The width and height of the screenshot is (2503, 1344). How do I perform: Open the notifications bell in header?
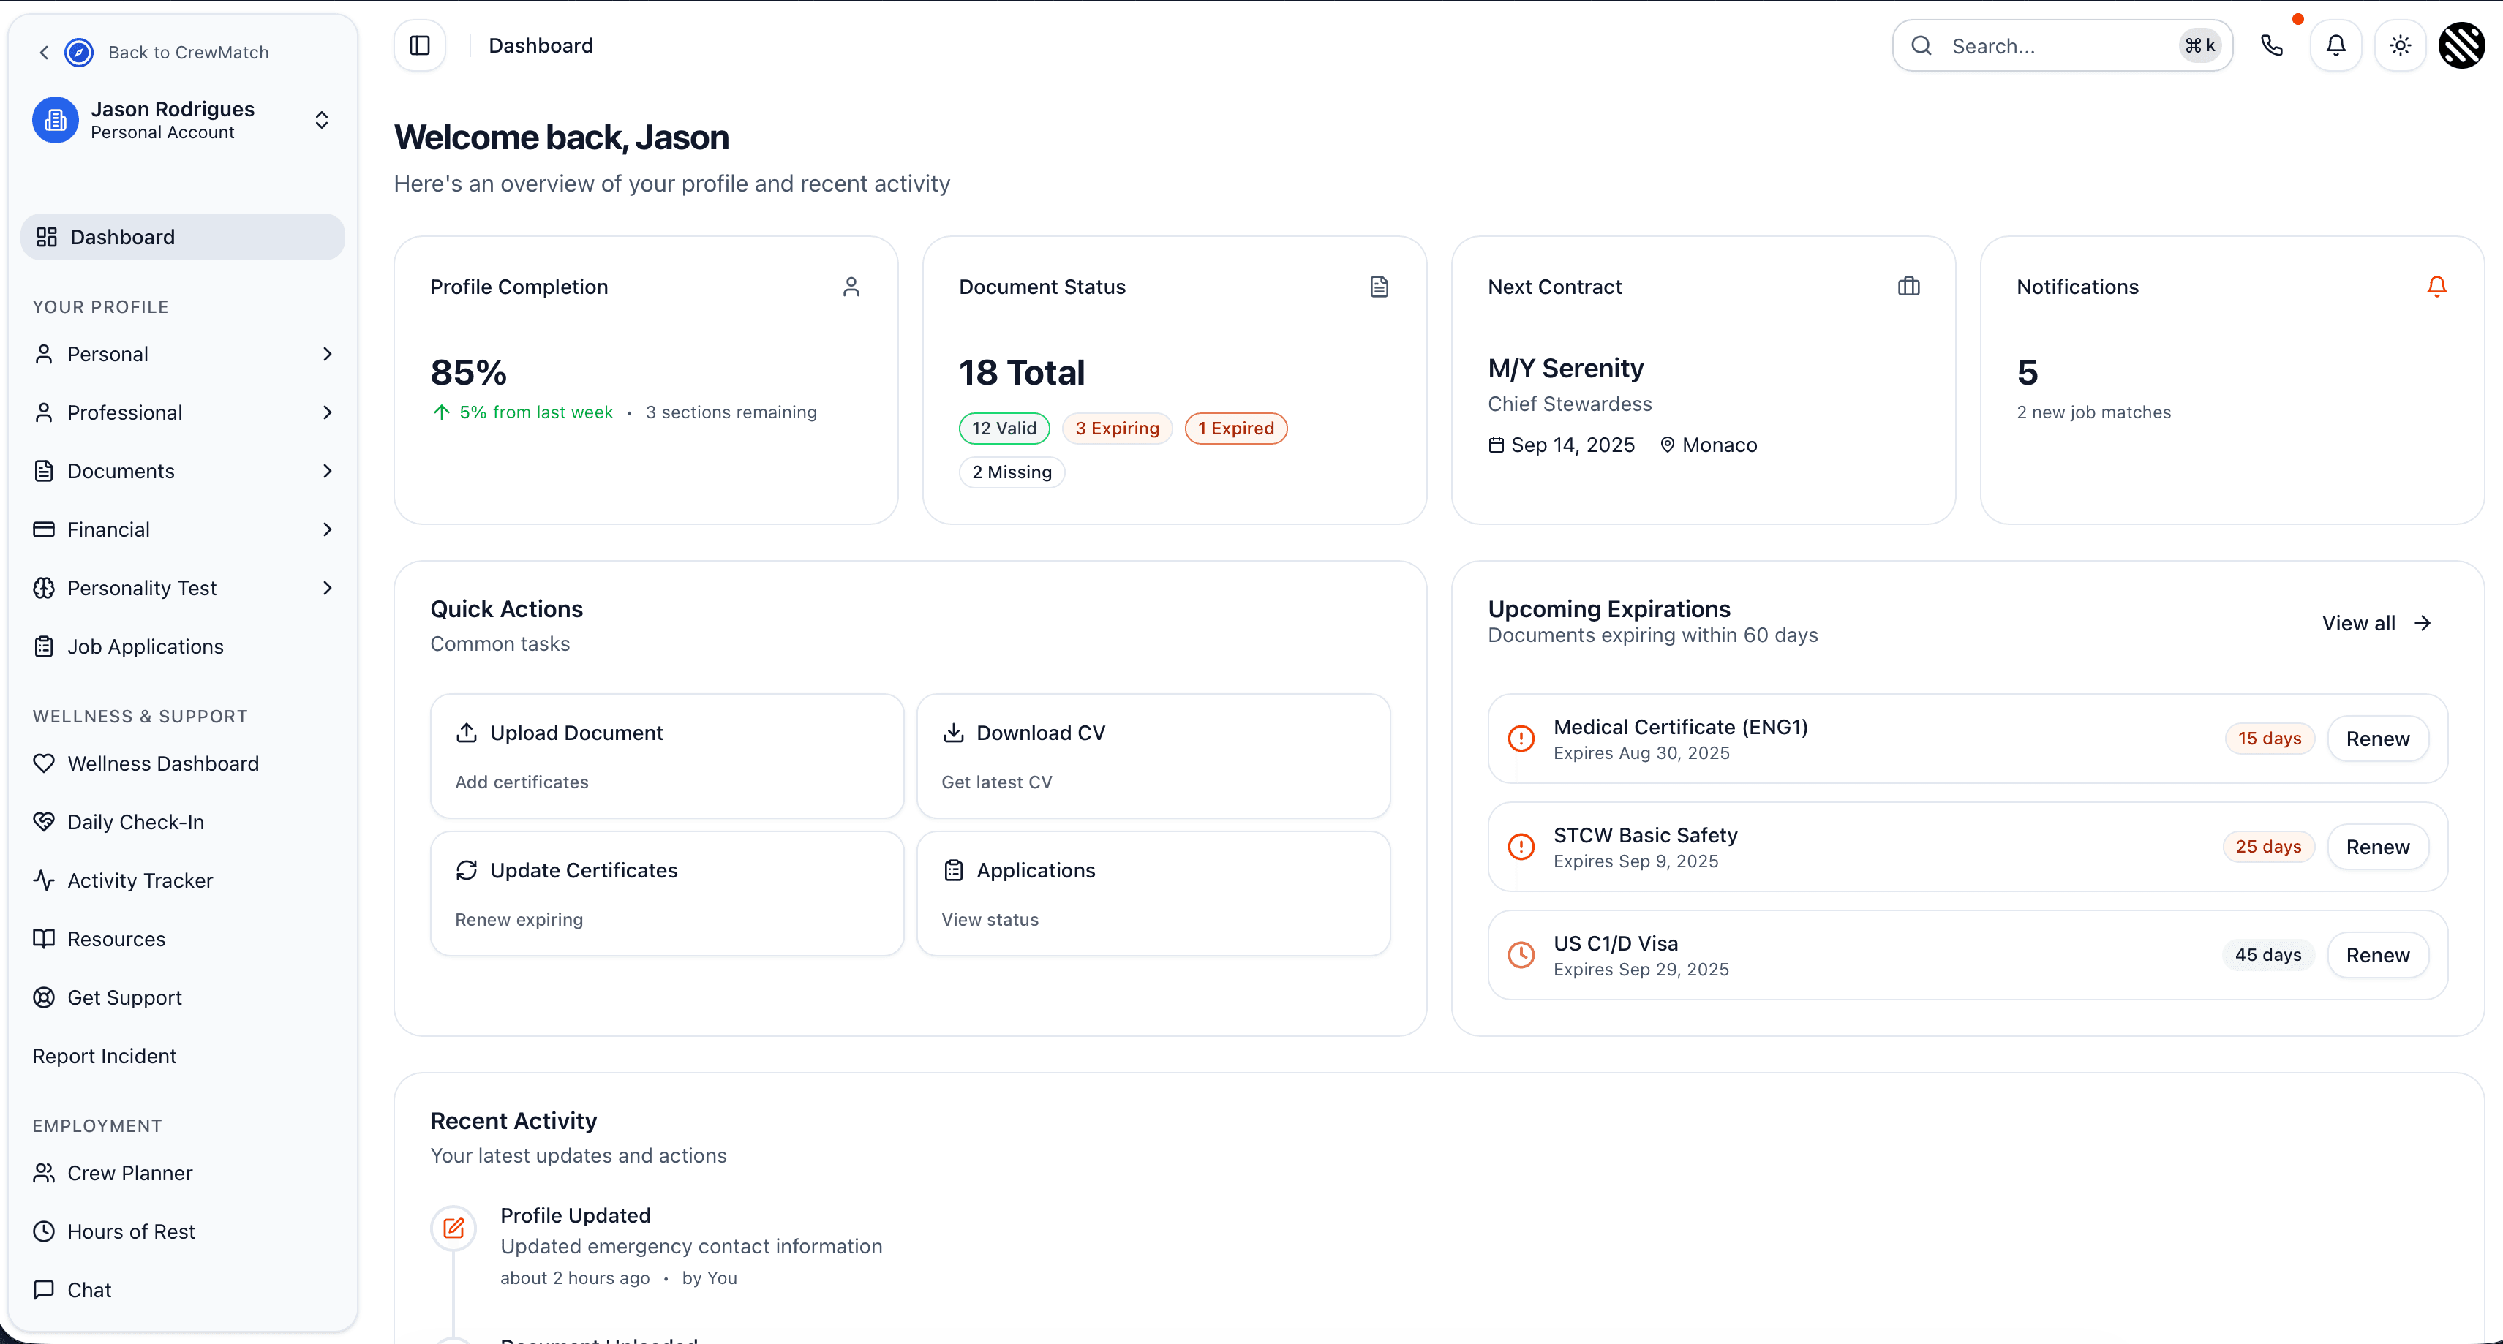click(x=2336, y=45)
